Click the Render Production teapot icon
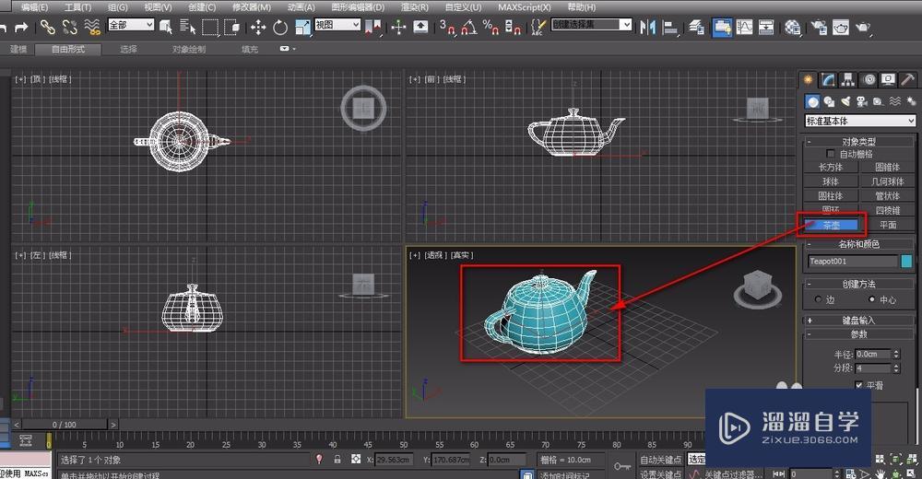This screenshot has width=922, height=479. click(x=863, y=27)
